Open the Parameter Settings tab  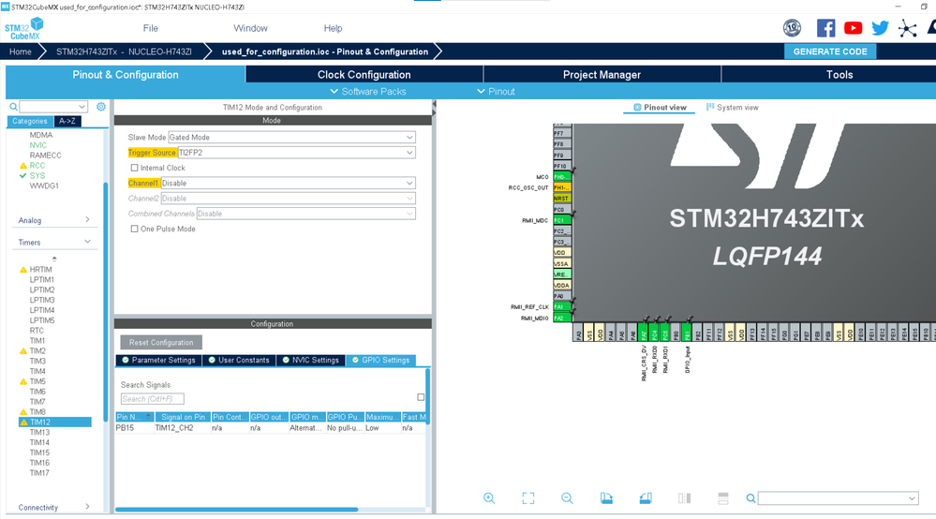(x=158, y=361)
